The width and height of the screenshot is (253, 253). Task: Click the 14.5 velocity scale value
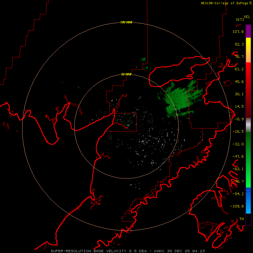pyautogui.click(x=239, y=107)
